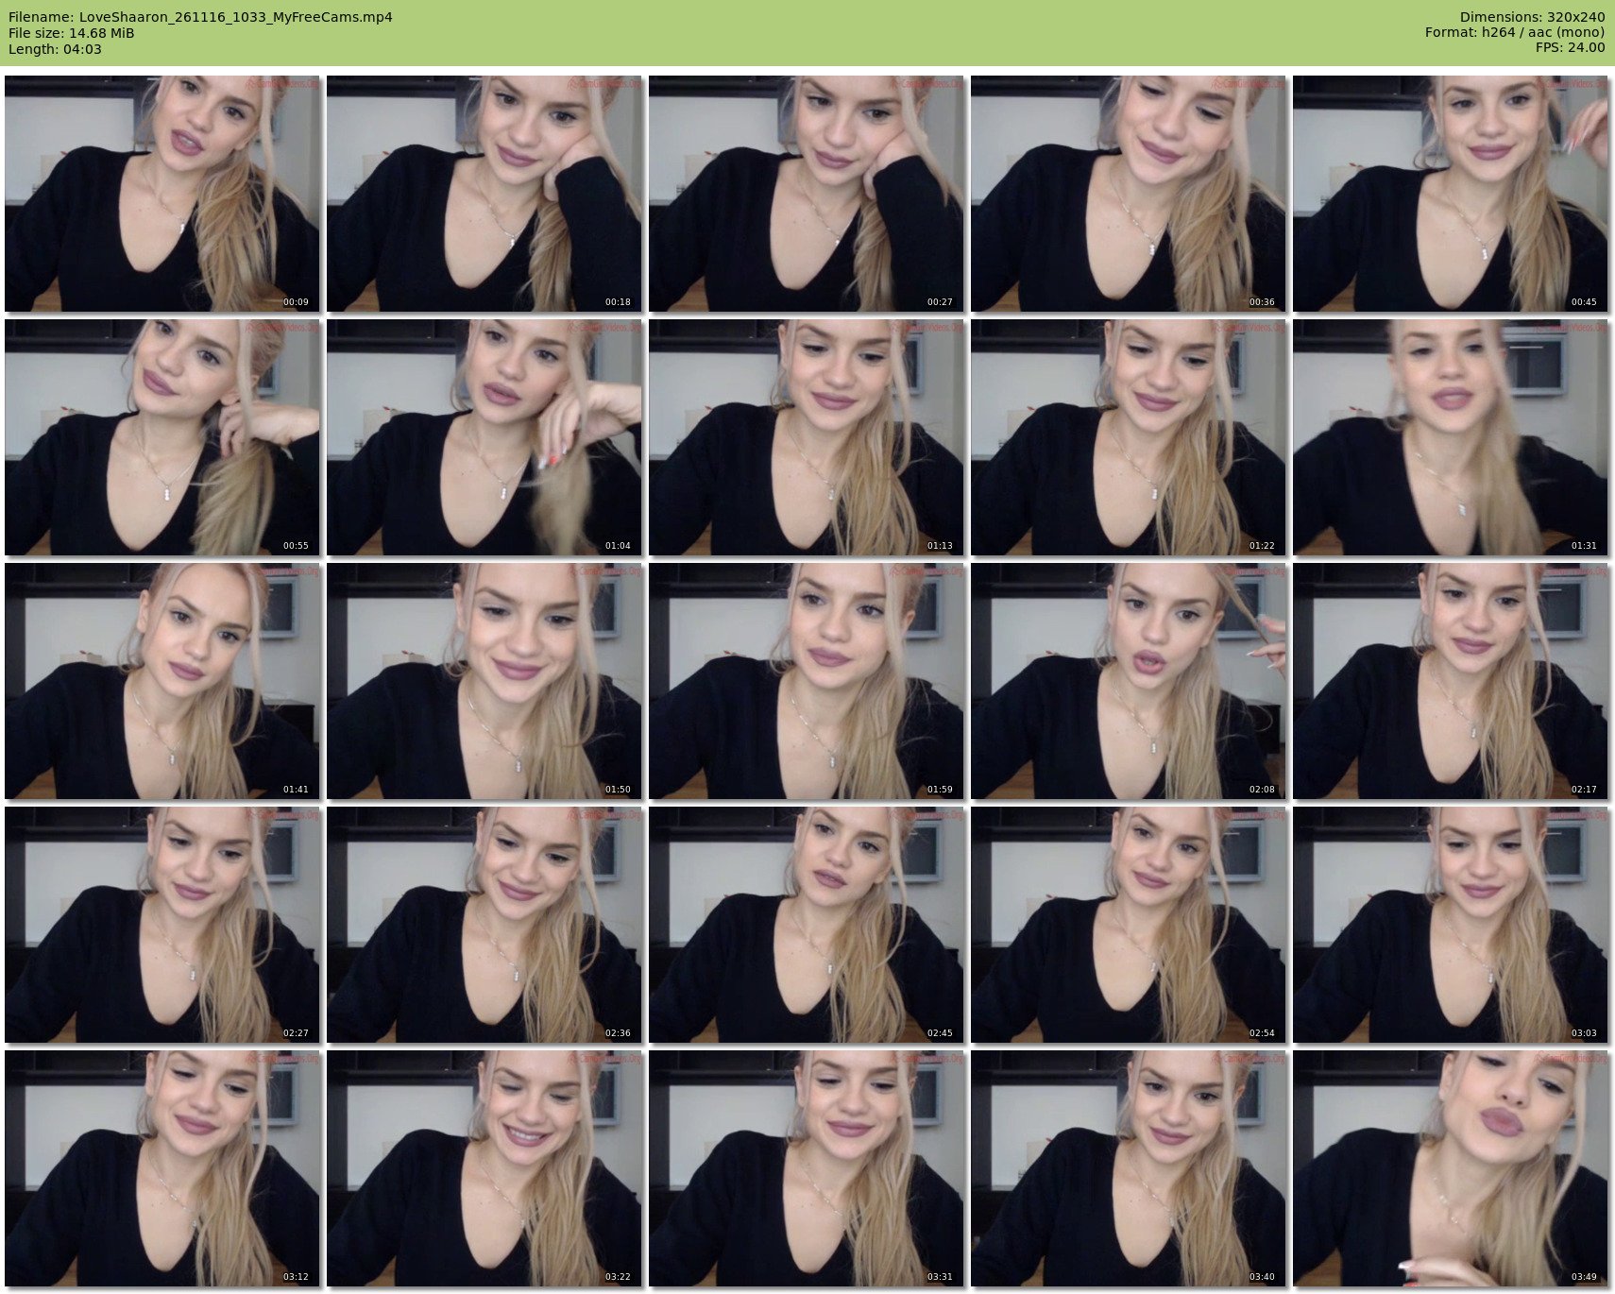This screenshot has width=1615, height=1294.
Task: Choose the 03:31 video frame
Action: pyautogui.click(x=807, y=1168)
